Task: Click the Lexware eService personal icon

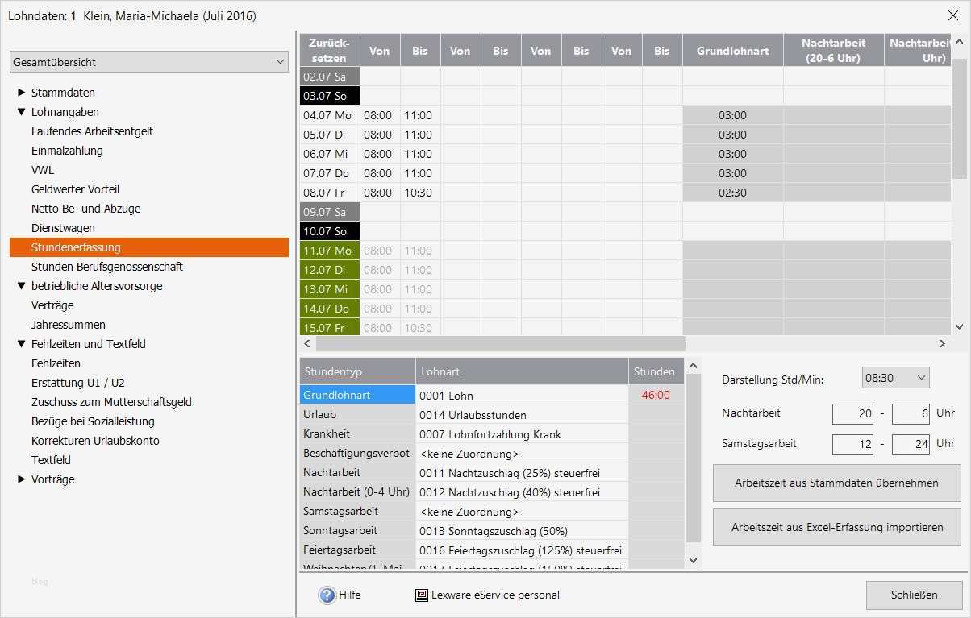Action: click(421, 595)
